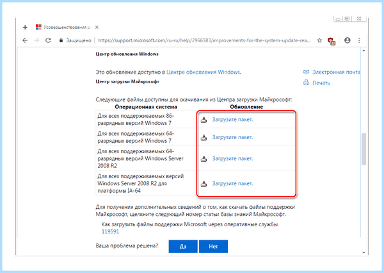Click the Электронная почта link
Image resolution: width=384 pixels, height=273 pixels.
pos(336,72)
